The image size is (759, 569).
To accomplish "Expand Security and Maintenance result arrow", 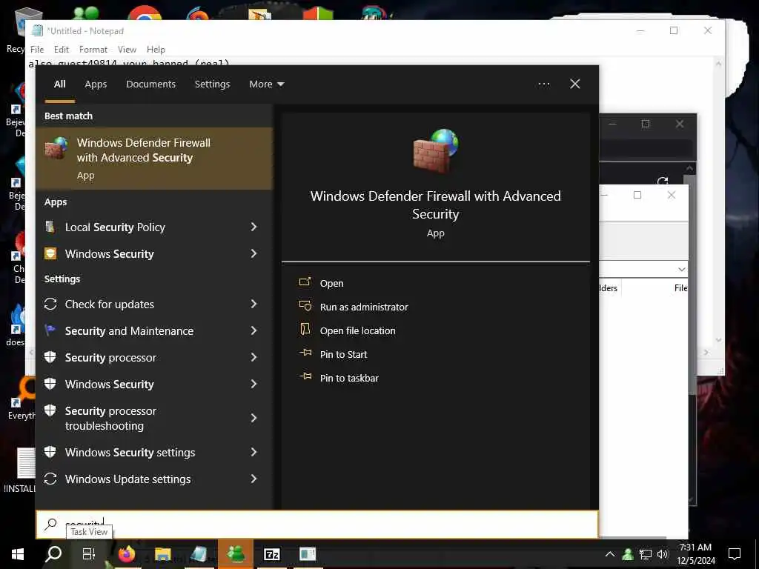I will click(253, 330).
